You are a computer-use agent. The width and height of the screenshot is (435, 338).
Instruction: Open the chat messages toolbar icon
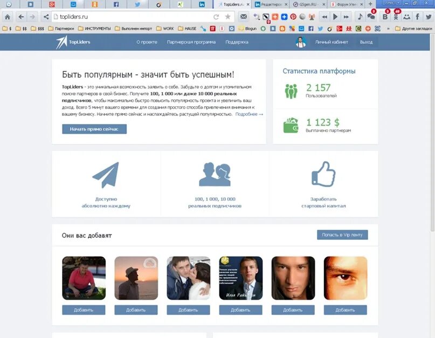coord(371,17)
